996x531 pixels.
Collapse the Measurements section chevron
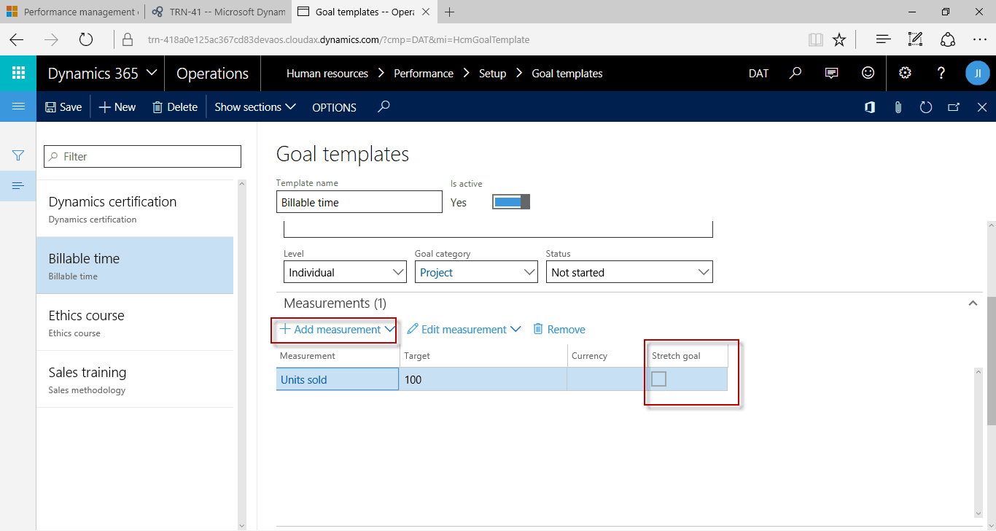tap(973, 303)
